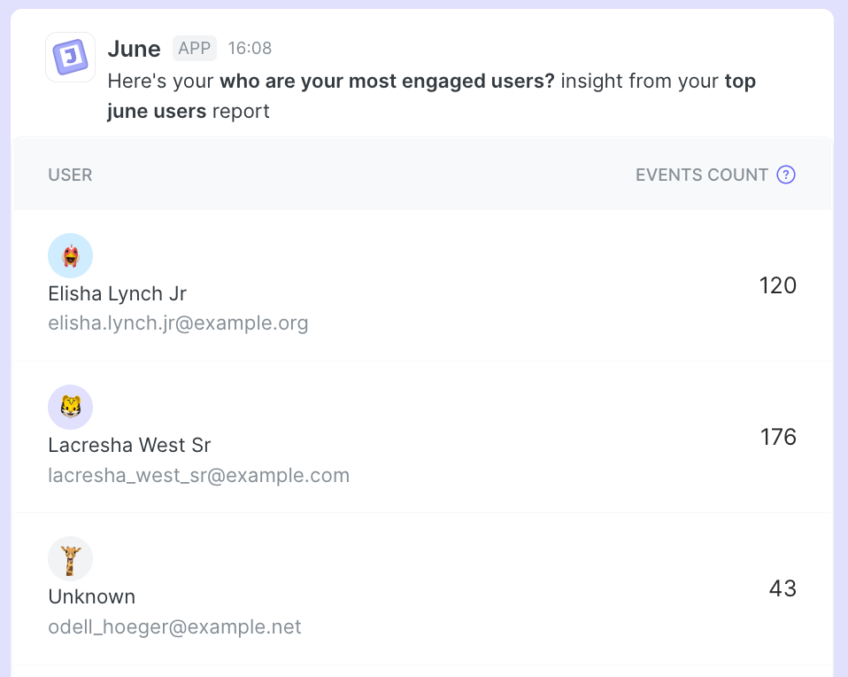Click the APP badge next to June
Screen dimensions: 848x677
tap(195, 49)
